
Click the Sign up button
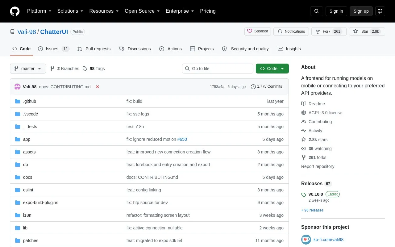pos(361,11)
